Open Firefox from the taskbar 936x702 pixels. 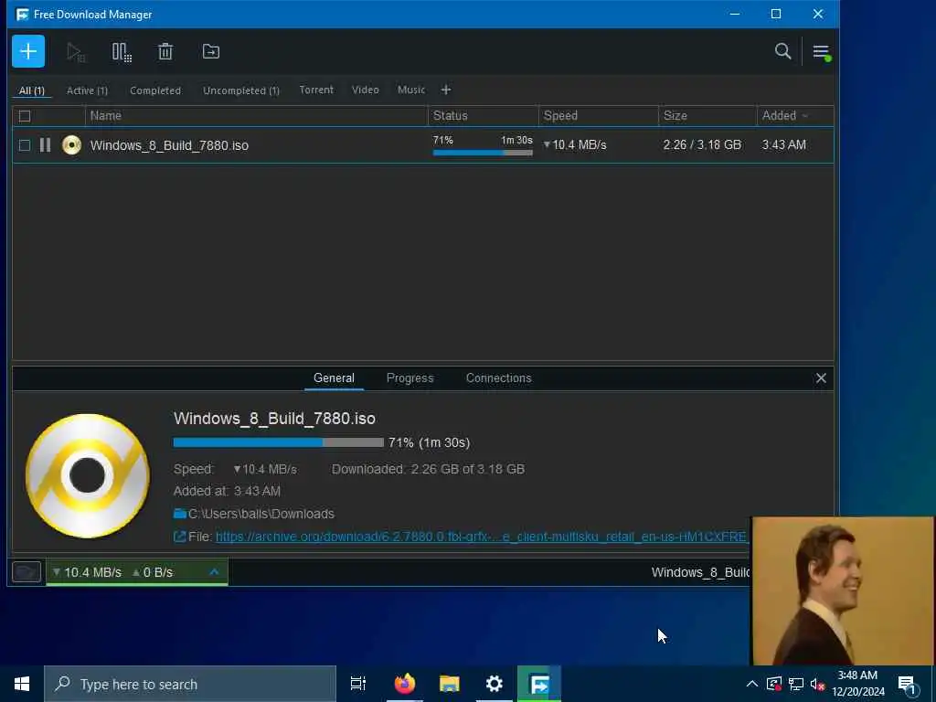click(405, 684)
